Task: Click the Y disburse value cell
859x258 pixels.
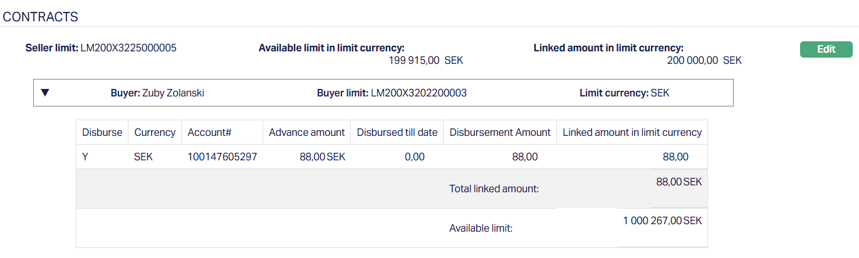Action: 86,157
